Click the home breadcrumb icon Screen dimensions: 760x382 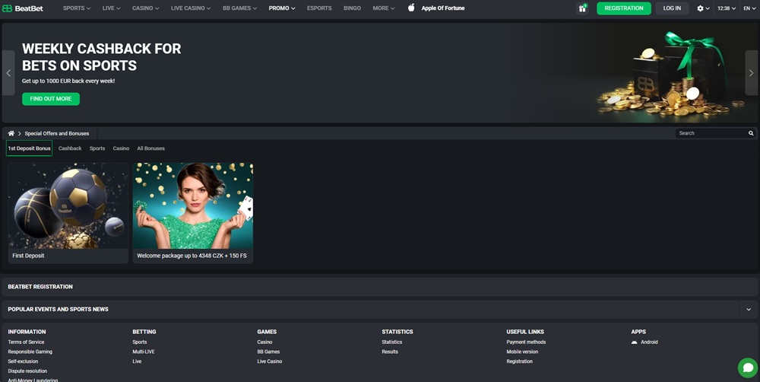[x=11, y=133]
